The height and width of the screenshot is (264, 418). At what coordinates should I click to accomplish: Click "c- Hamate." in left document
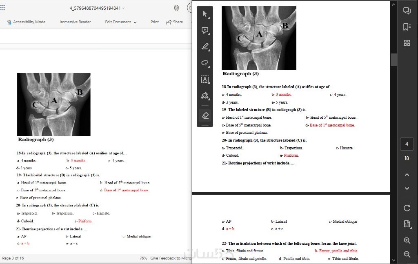tap(101, 213)
